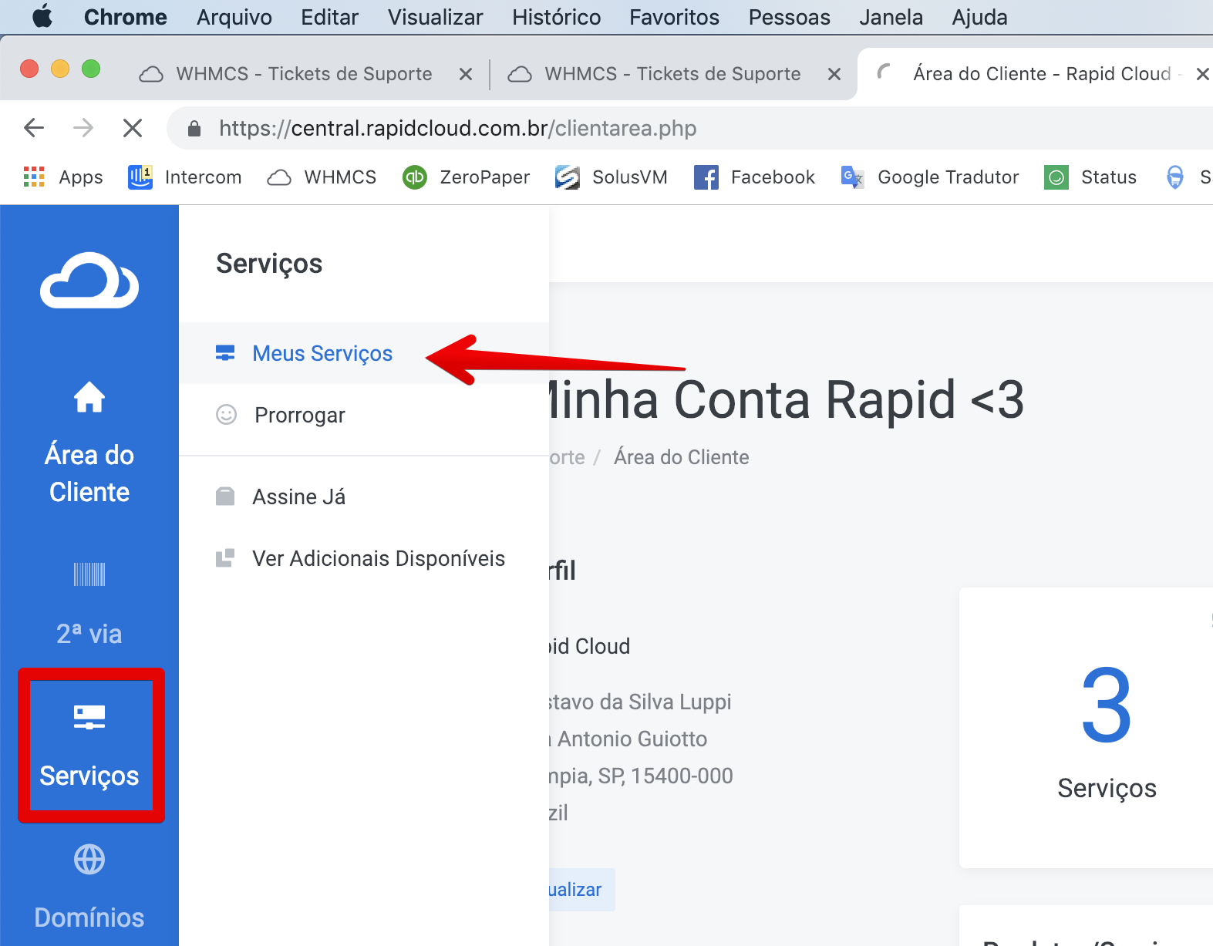
Task: Open the Janela menu
Action: click(891, 17)
